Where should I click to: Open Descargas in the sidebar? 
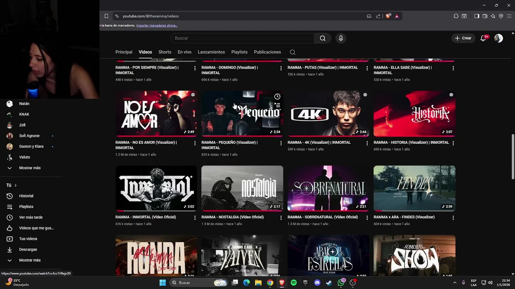point(28,249)
